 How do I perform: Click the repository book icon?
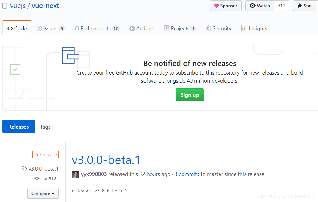click(x=4, y=6)
